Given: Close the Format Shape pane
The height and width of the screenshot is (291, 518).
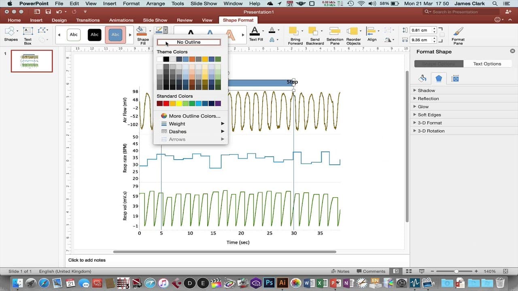Looking at the screenshot, I should coord(512,51).
